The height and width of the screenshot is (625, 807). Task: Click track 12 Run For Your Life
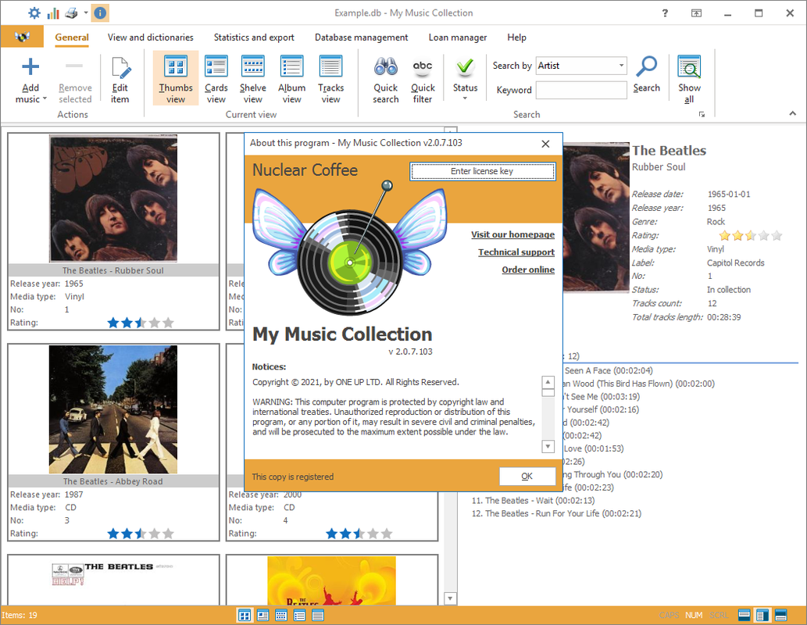(556, 513)
